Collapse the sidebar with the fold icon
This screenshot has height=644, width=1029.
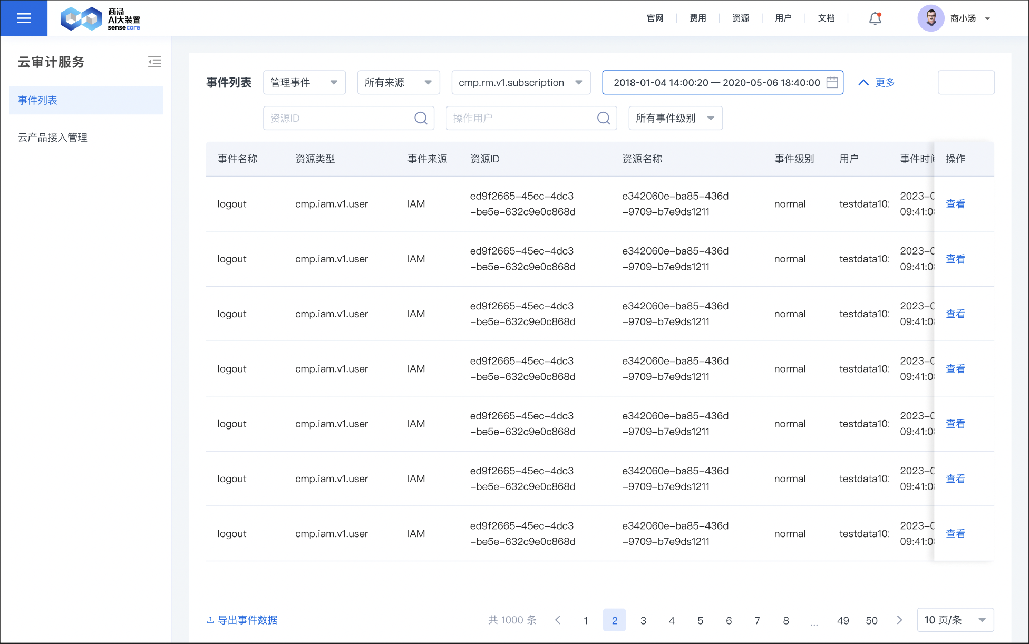[154, 62]
